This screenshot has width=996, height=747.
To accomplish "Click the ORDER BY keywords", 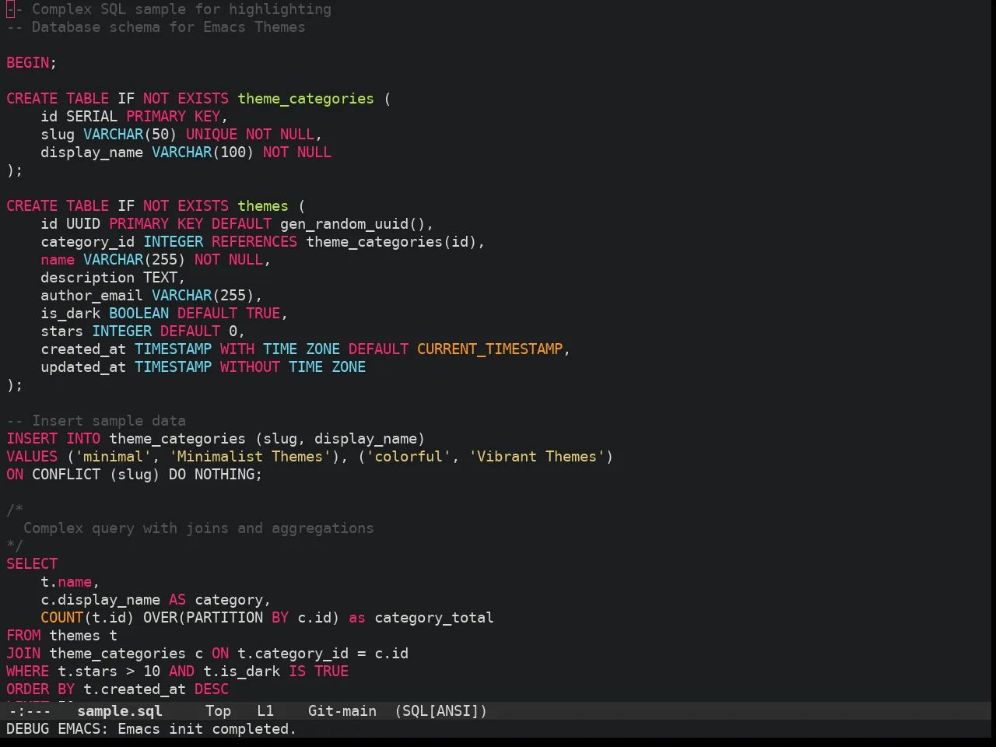I will click(40, 689).
